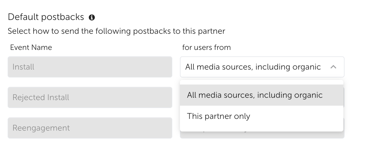
Task: Click the "Event Name" column label
Action: (31, 47)
